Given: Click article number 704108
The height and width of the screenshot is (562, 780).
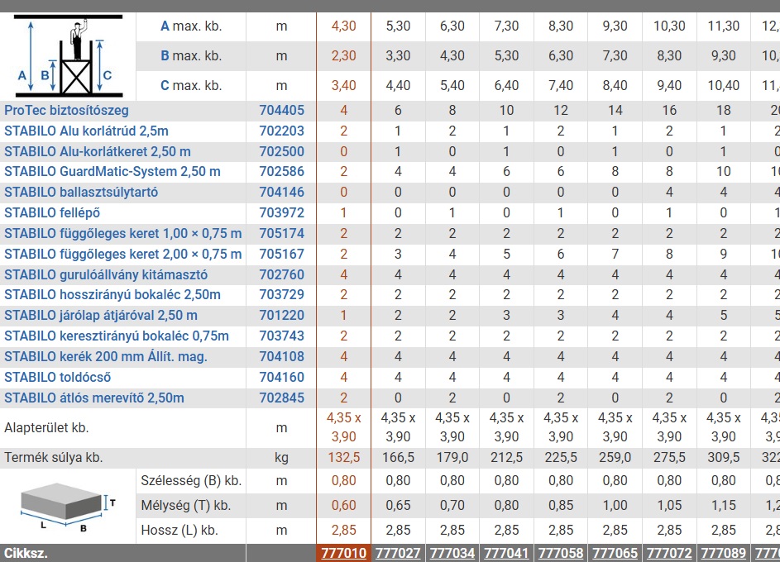Looking at the screenshot, I should (281, 357).
